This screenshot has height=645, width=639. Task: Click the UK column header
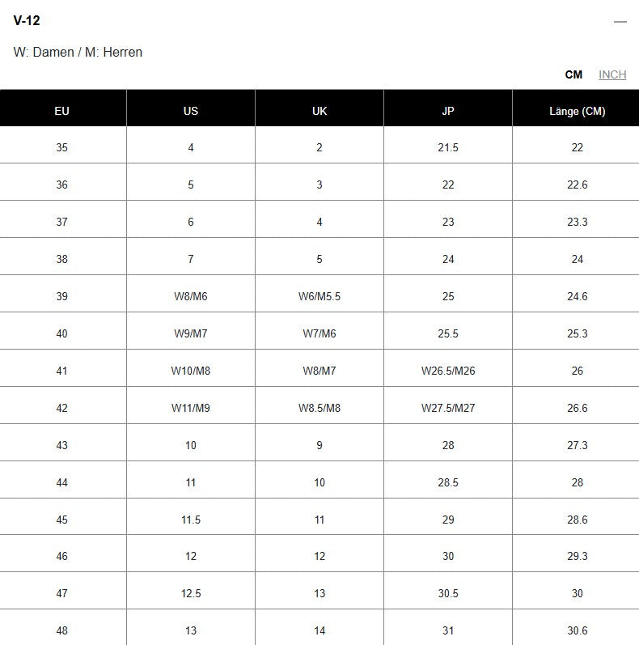point(319,111)
